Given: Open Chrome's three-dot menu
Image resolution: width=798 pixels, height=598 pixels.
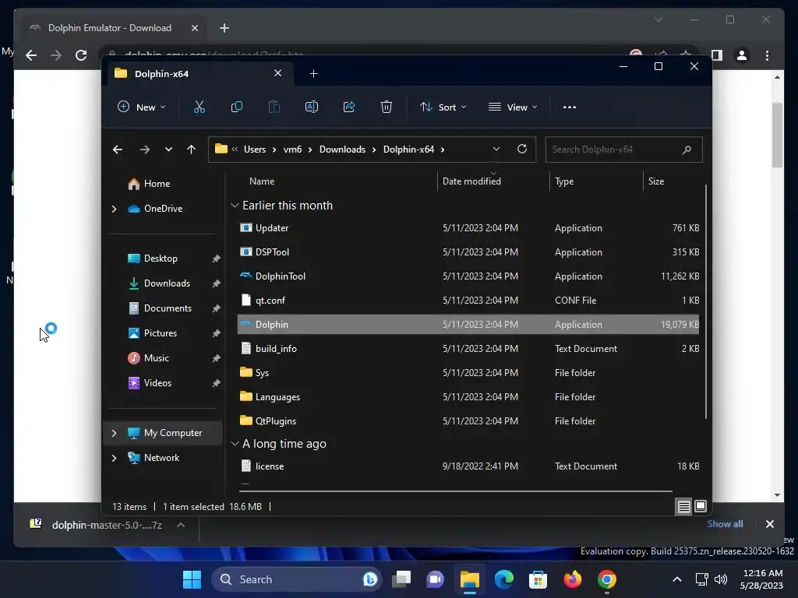Looking at the screenshot, I should coord(767,55).
